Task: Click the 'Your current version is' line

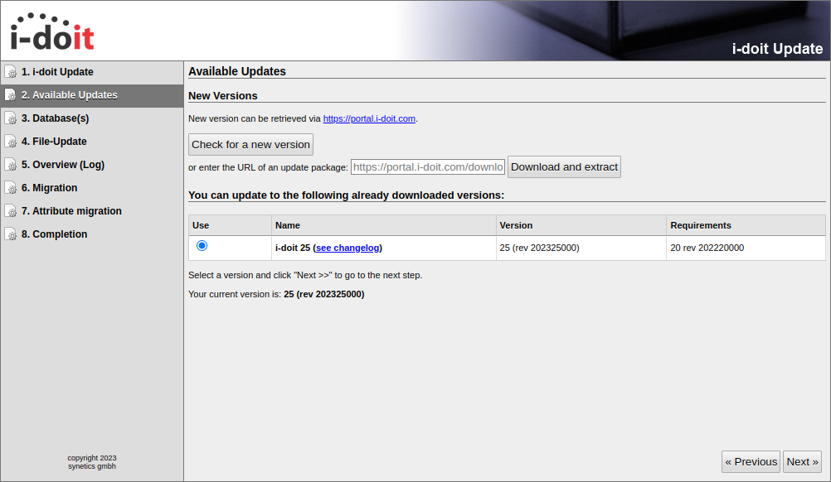Action: point(276,294)
